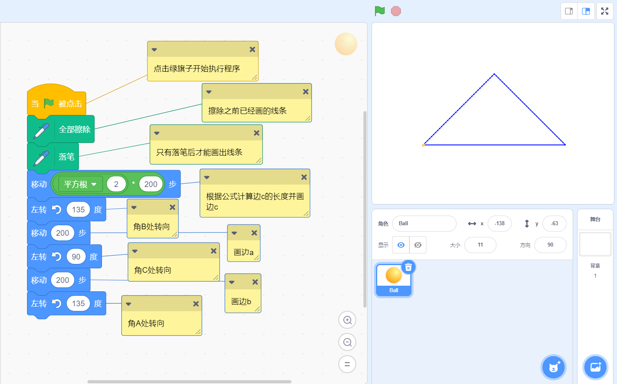Switch to the small stage layout
The height and width of the screenshot is (384, 617).
[x=569, y=11]
